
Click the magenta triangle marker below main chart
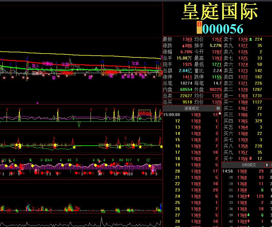(37, 103)
